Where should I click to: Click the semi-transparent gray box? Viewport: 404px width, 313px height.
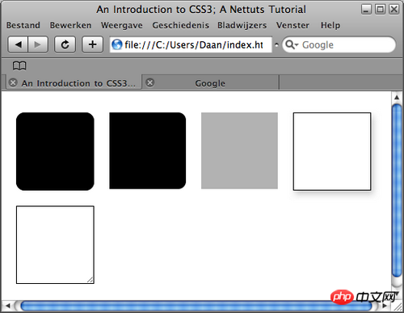(239, 150)
